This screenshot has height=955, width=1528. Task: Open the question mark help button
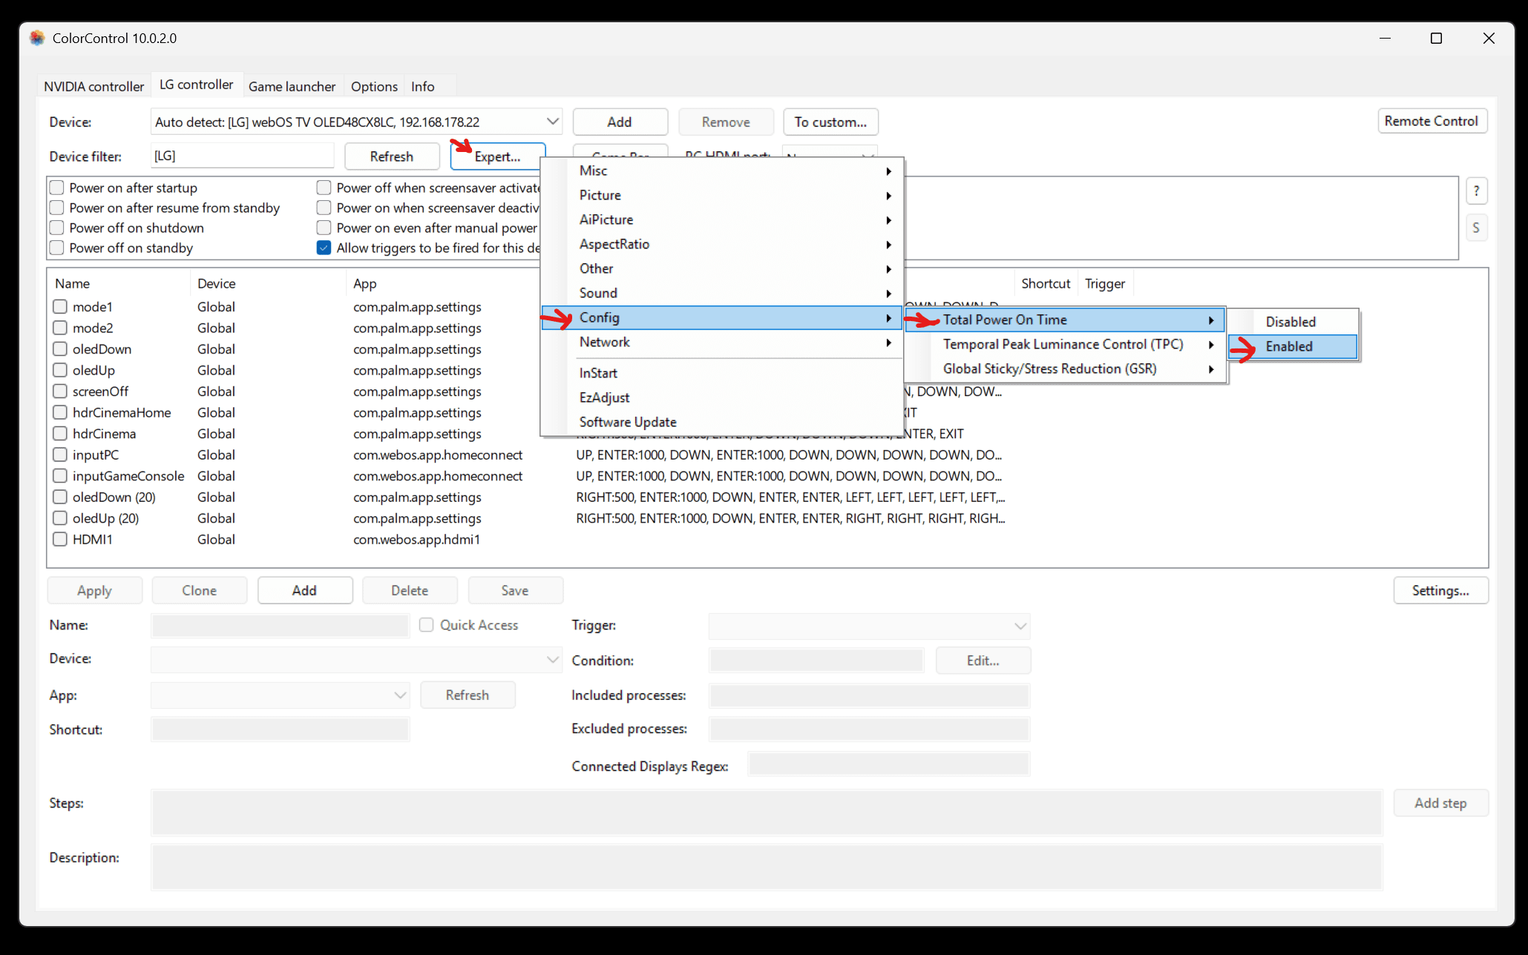1476,191
